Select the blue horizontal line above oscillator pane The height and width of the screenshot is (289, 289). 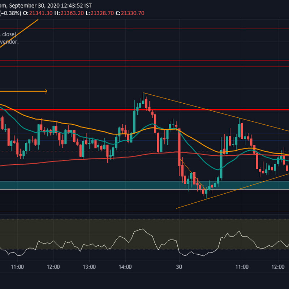point(144,212)
